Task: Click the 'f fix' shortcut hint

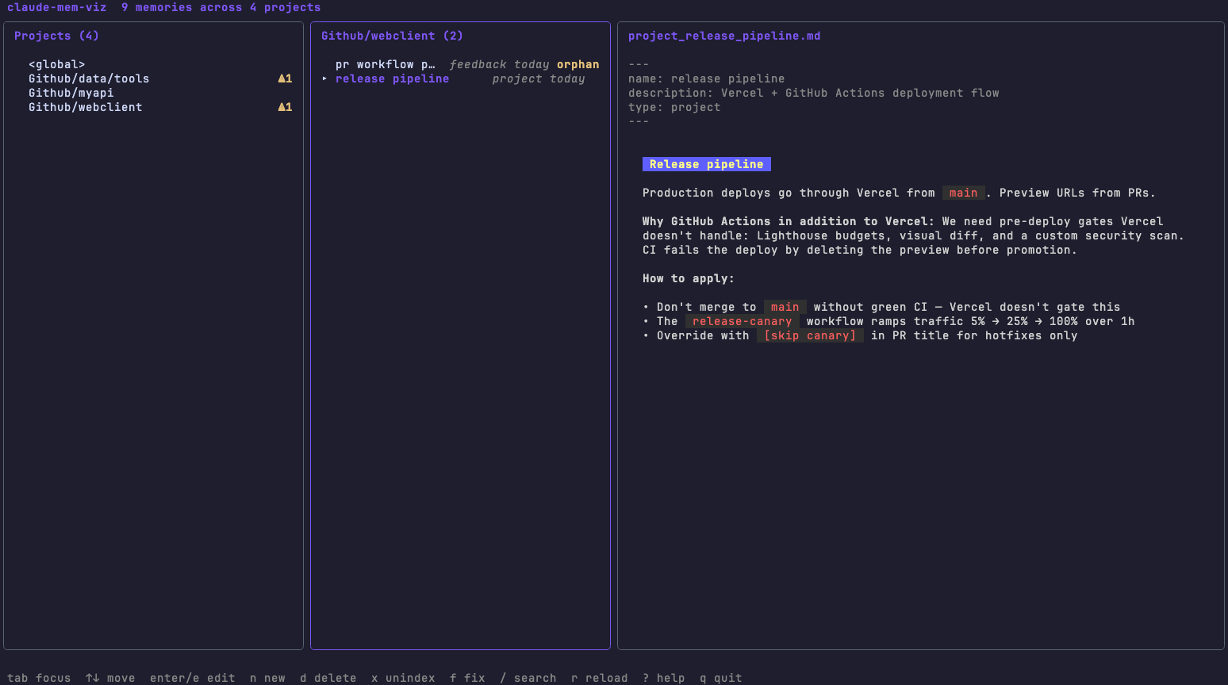Action: 467,678
